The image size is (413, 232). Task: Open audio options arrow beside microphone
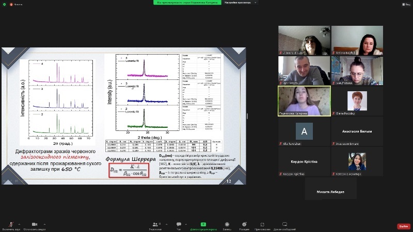click(19, 224)
